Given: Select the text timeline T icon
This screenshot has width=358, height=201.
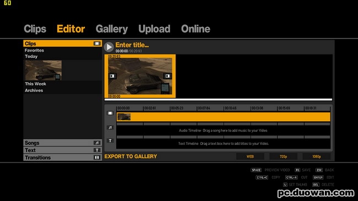Looking at the screenshot, I should 110,140.
